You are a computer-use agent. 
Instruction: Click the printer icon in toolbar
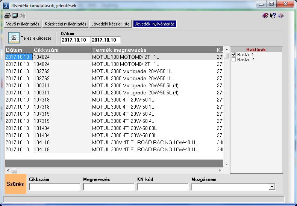click(x=8, y=15)
